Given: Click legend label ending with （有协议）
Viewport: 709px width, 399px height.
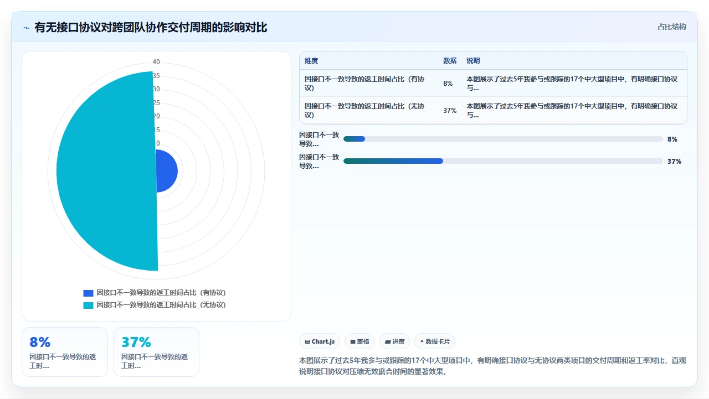Looking at the screenshot, I should point(161,293).
